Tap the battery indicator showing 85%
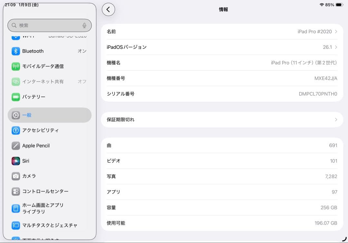Image resolution: width=348 pixels, height=243 pixels. [329, 5]
